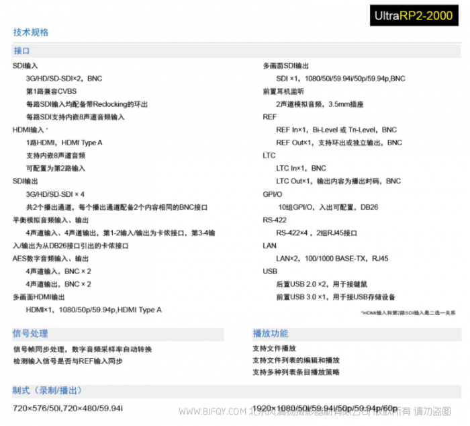The image size is (470, 426).
Task: Select the 平衡模拟音频输入、输出 heading
Action: tap(51, 220)
